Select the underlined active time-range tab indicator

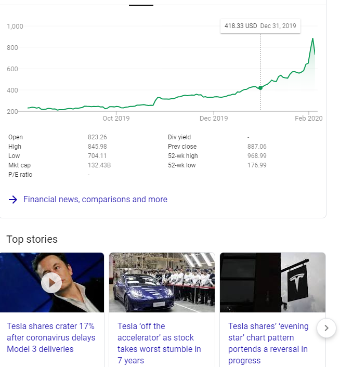[141, 5]
